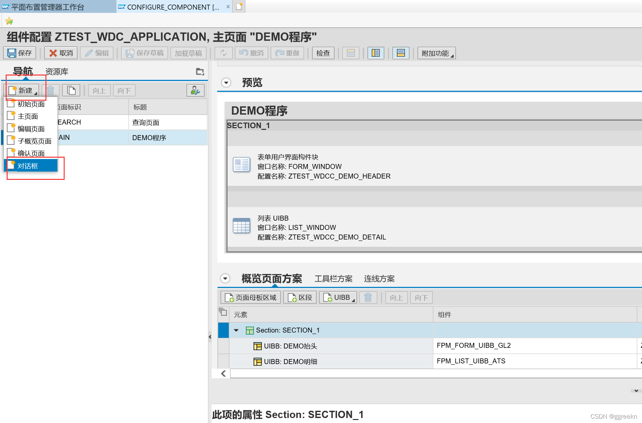
Task: Select 确认页面 from the new menu
Action: click(x=31, y=153)
